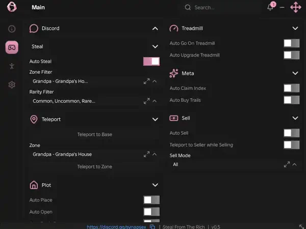306x229 pixels.
Task: Click the v0.5 version label
Action: [216, 227]
